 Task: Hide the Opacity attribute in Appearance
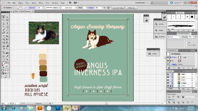(x=168, y=64)
